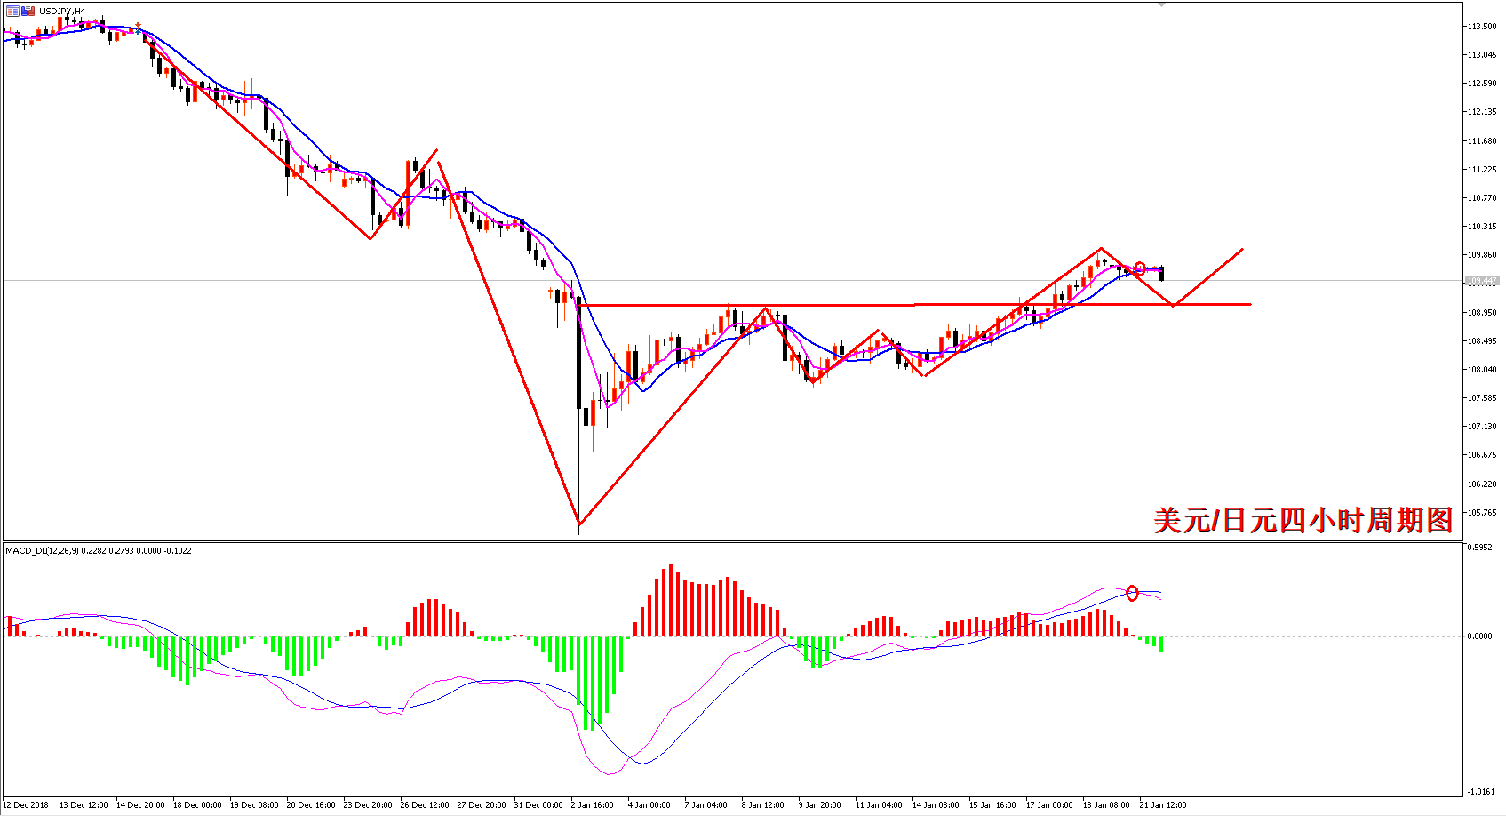Click the red circle on MACD signal line

(1132, 593)
